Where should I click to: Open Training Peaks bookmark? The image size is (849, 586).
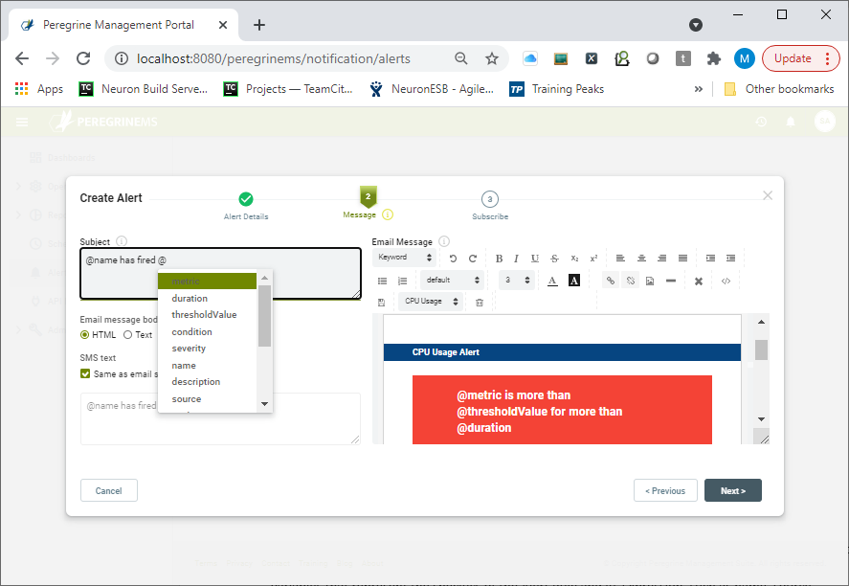click(x=557, y=89)
